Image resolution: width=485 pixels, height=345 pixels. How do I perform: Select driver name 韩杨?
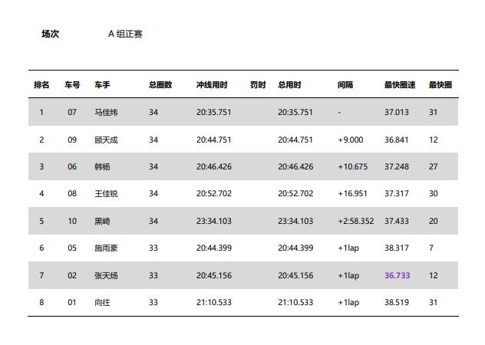coord(102,166)
